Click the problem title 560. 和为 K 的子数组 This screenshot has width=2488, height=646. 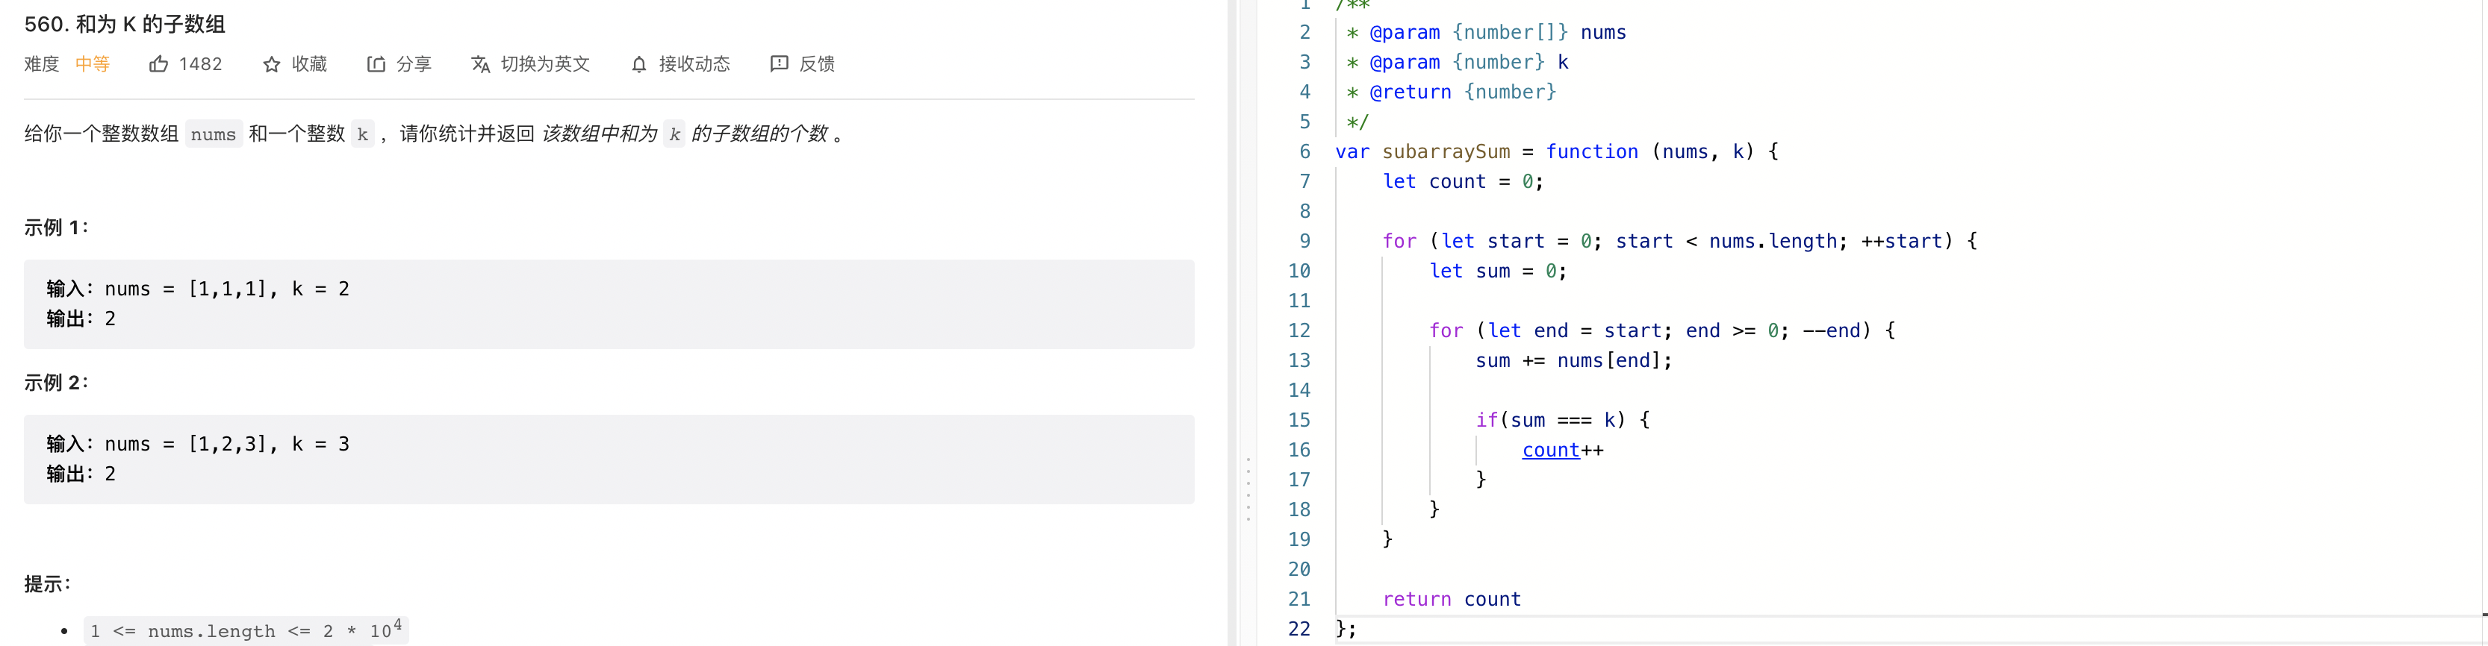(x=125, y=24)
